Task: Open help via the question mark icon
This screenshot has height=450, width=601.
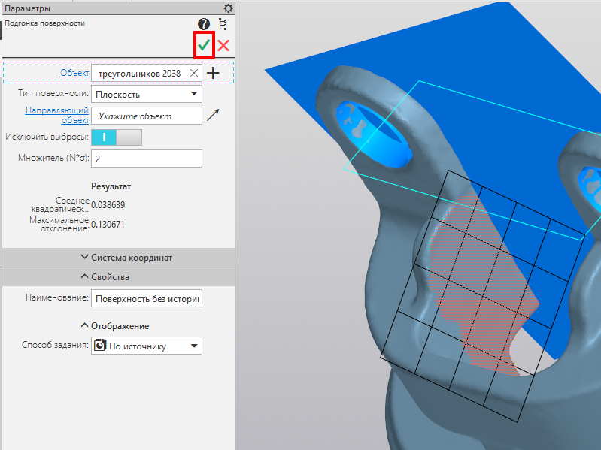Action: click(204, 24)
